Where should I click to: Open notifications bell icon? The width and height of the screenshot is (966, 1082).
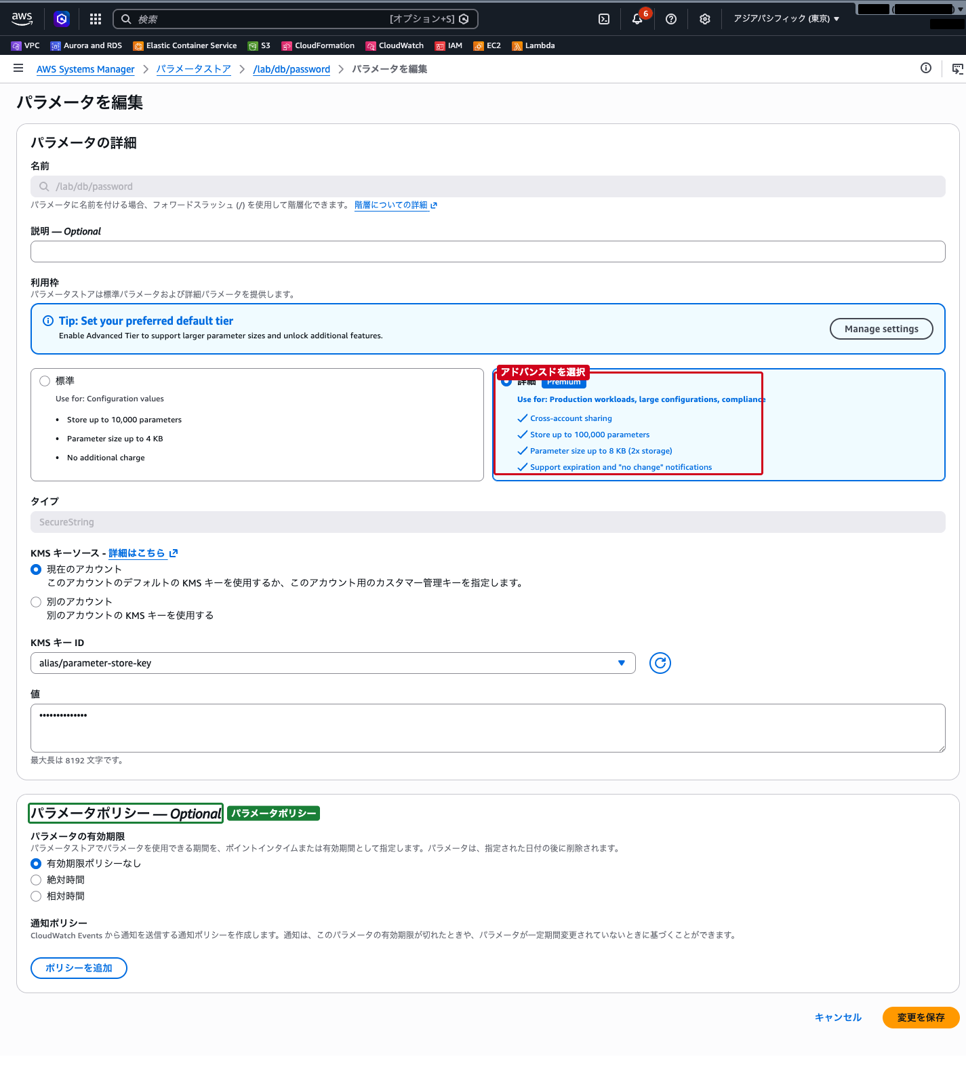637,19
